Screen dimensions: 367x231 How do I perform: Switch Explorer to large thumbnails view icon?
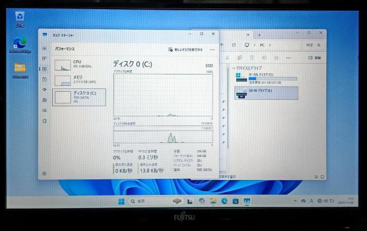point(322,177)
